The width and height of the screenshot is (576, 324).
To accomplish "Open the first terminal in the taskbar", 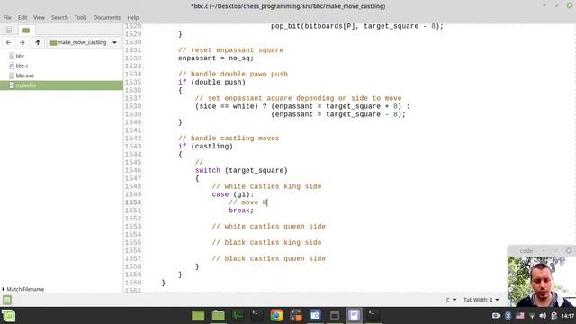I will (256, 316).
